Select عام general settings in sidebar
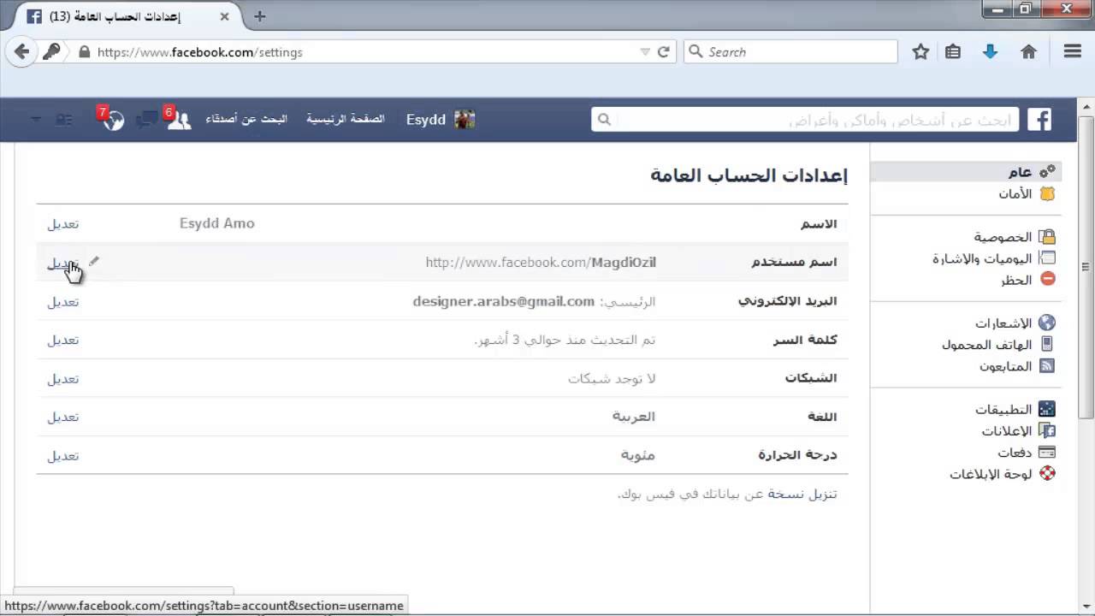Screen dimensions: 1095x616 (x=1019, y=172)
